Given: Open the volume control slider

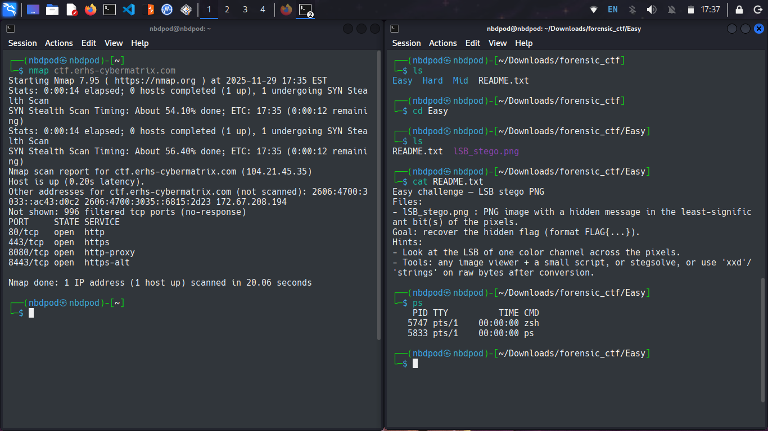Looking at the screenshot, I should [652, 10].
